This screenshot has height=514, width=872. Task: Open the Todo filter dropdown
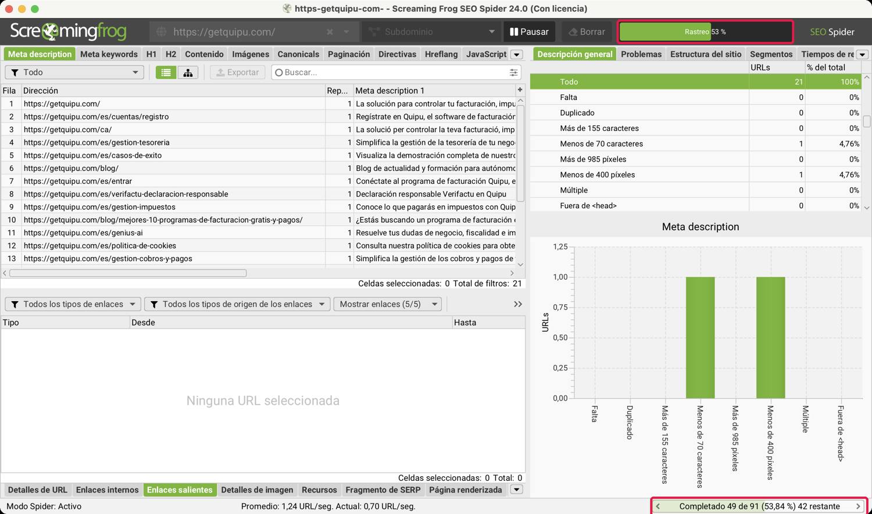[x=74, y=72]
